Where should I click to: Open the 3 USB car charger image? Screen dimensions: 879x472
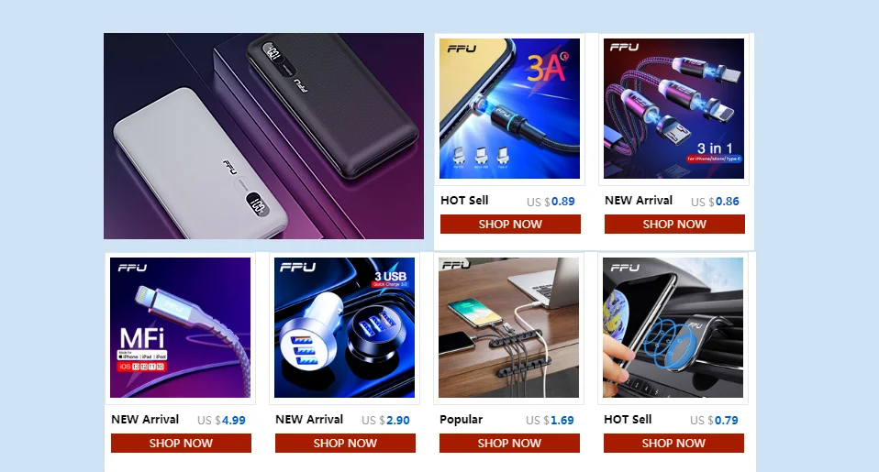(344, 327)
